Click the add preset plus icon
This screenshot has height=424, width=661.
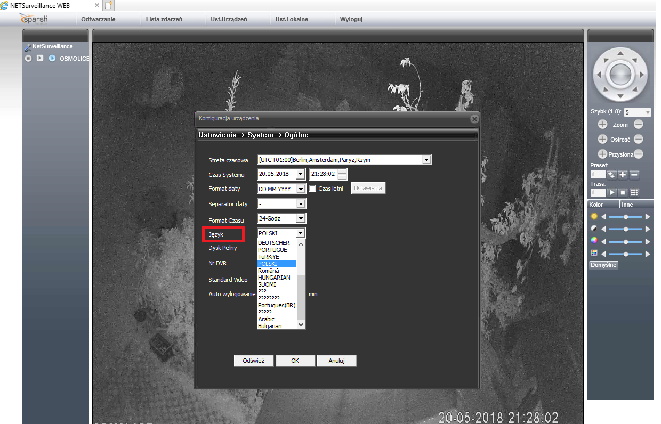coord(623,175)
